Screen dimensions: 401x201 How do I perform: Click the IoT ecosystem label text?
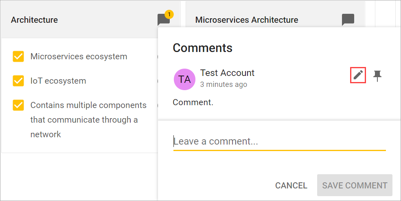coord(58,81)
